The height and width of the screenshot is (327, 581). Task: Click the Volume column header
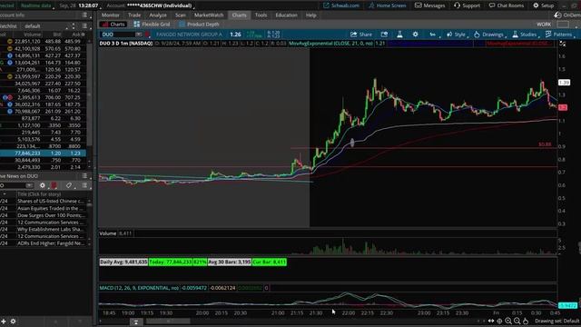click(x=32, y=35)
